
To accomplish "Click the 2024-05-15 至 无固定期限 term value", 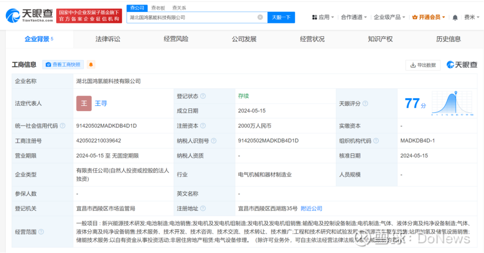I will (107, 156).
